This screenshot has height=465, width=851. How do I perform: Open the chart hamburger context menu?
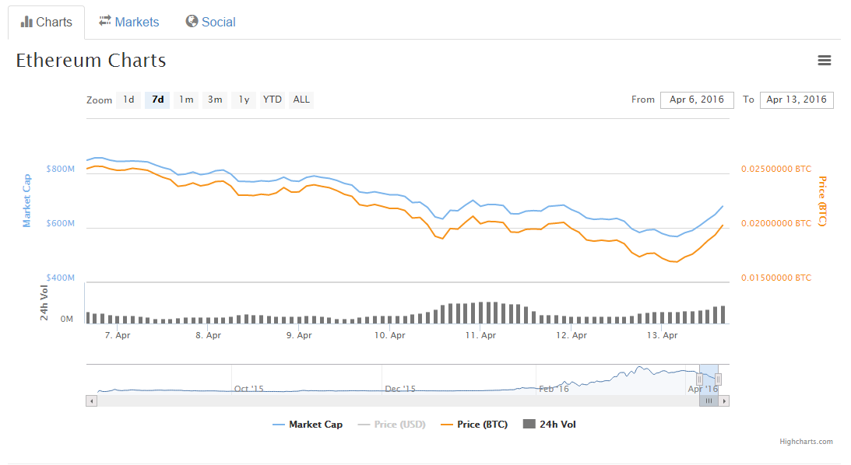tap(825, 61)
